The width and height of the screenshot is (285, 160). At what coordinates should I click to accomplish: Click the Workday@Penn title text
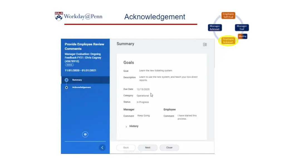pos(83,16)
